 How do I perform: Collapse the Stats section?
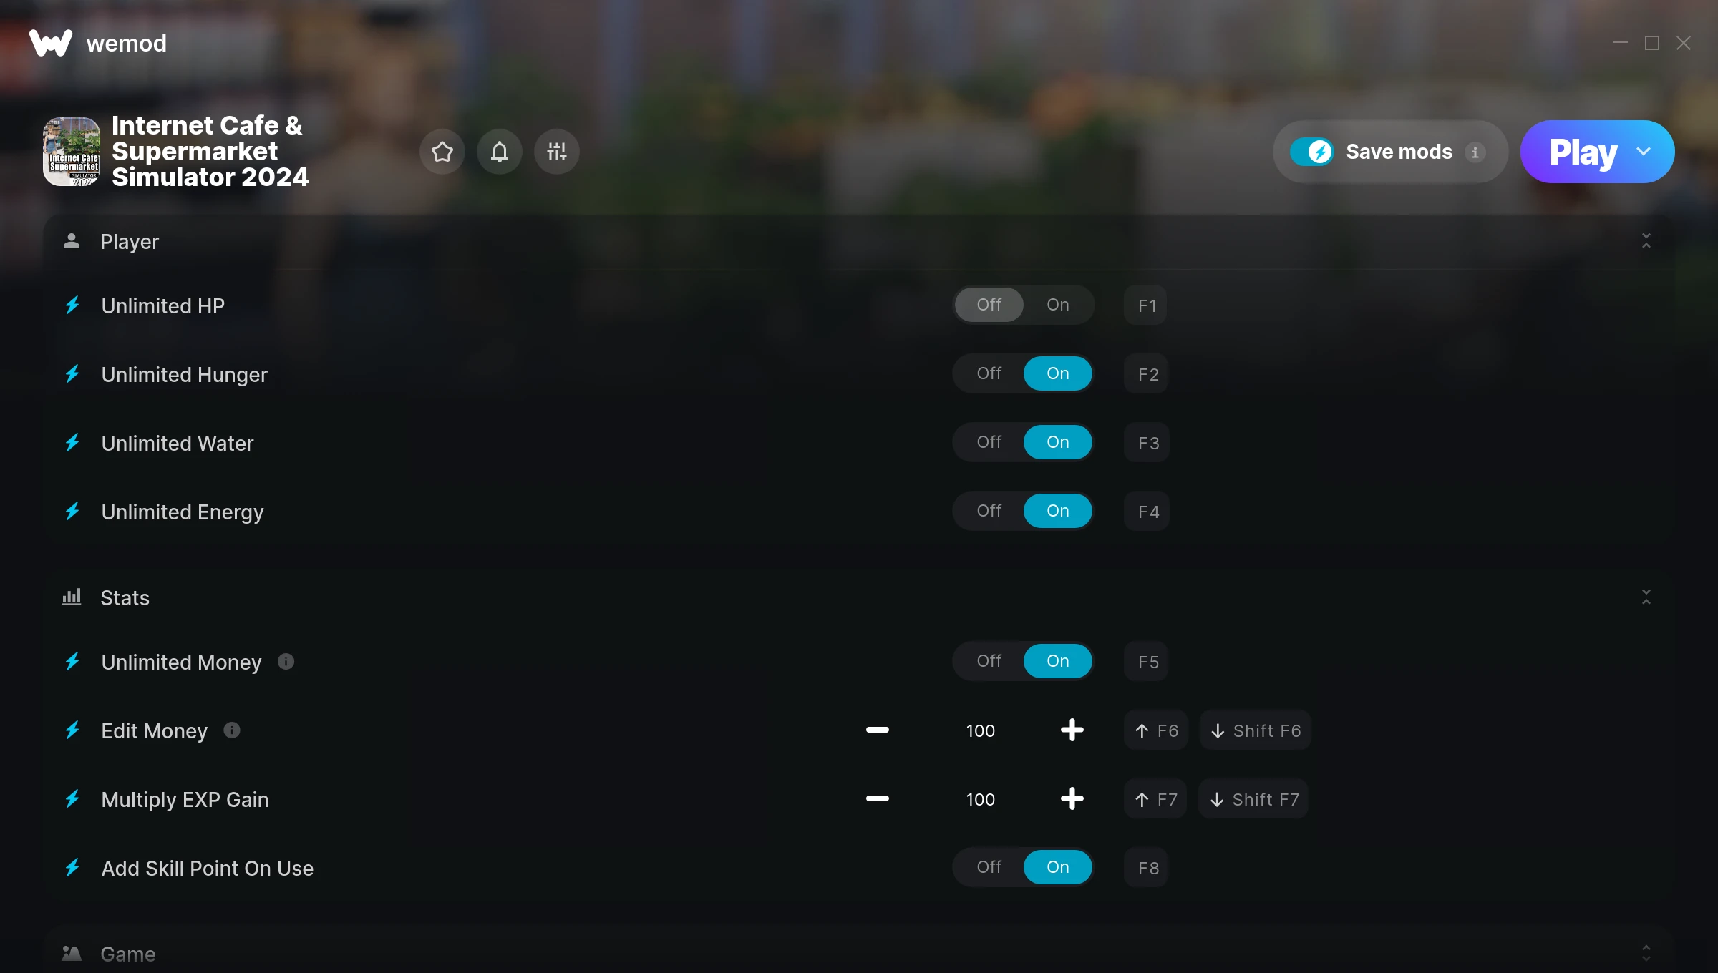(1646, 597)
